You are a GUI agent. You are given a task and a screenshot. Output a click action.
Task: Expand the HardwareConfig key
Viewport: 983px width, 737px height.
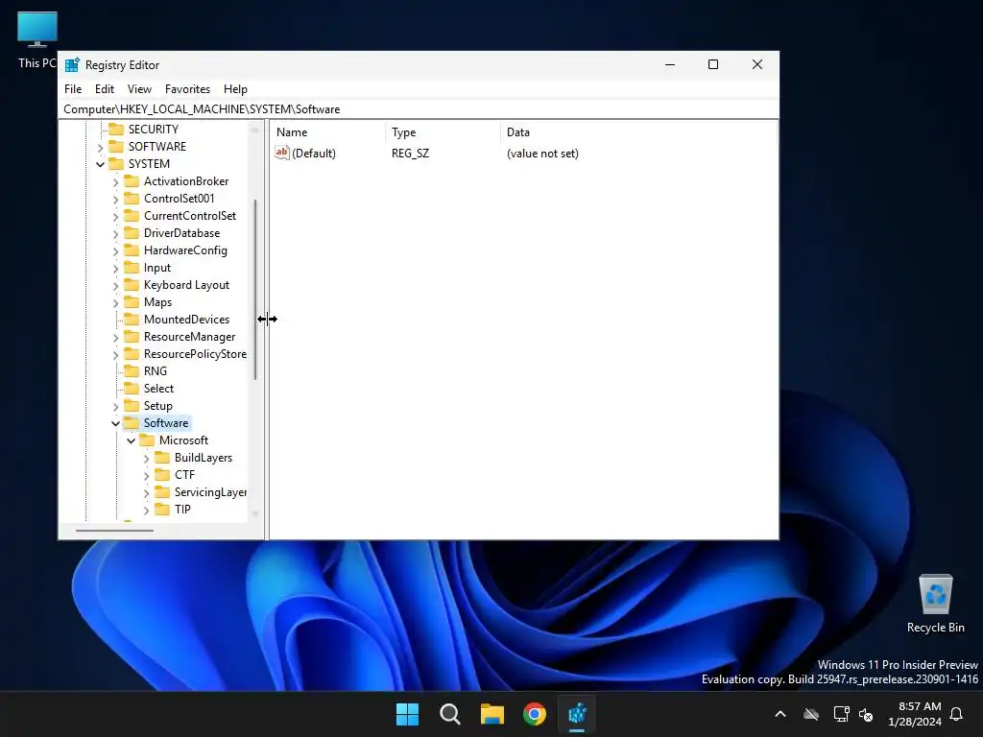click(115, 250)
